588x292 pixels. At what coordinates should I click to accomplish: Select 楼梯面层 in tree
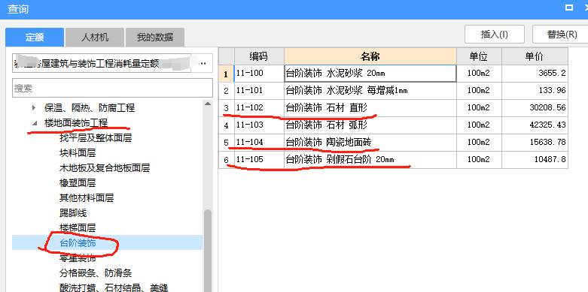tap(78, 227)
